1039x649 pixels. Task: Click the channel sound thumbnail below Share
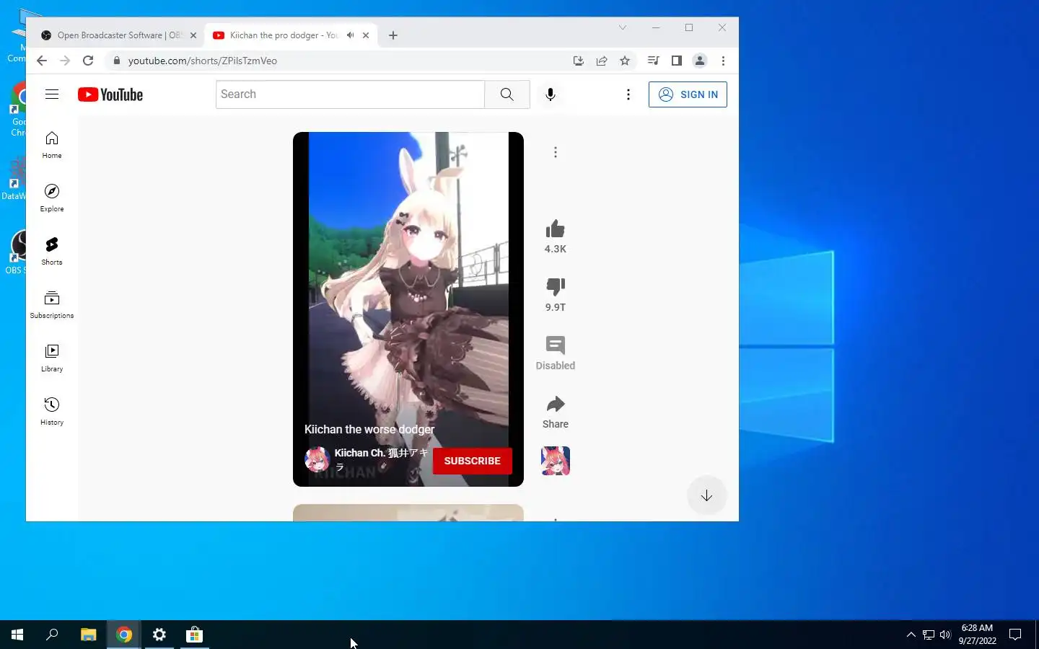(556, 461)
